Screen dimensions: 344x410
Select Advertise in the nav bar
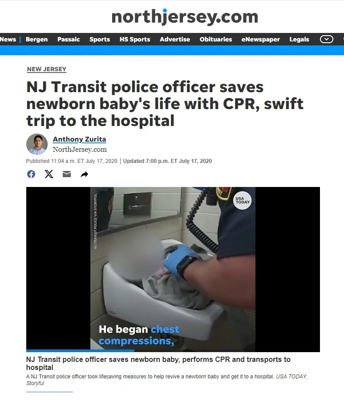pos(175,39)
